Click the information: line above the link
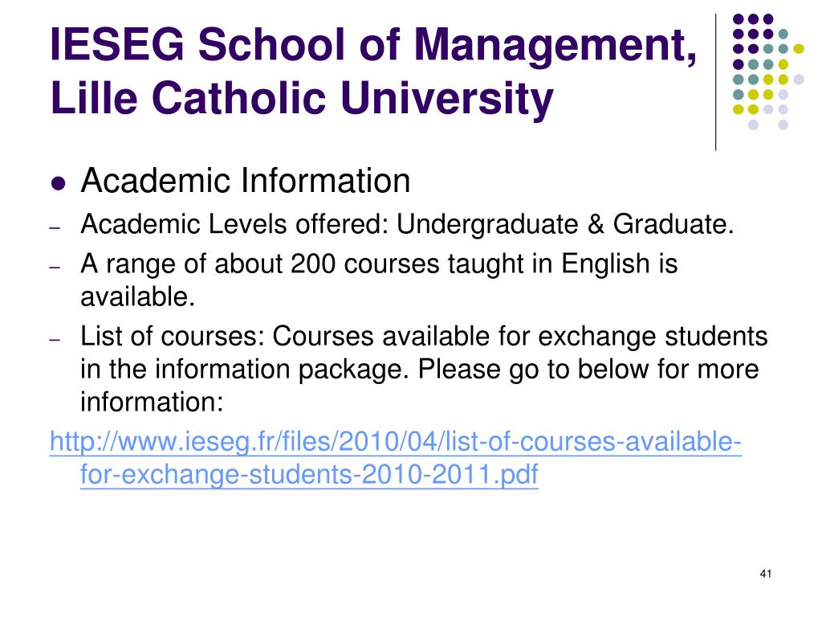Viewport: 822px width, 617px height. point(152,402)
